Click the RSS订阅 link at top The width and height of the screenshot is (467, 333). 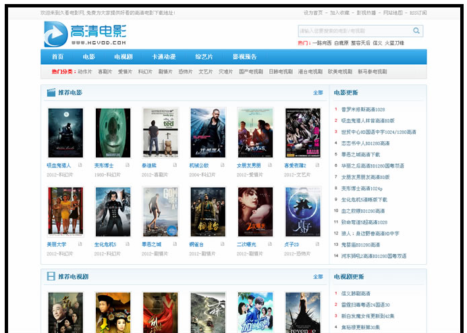(x=418, y=13)
